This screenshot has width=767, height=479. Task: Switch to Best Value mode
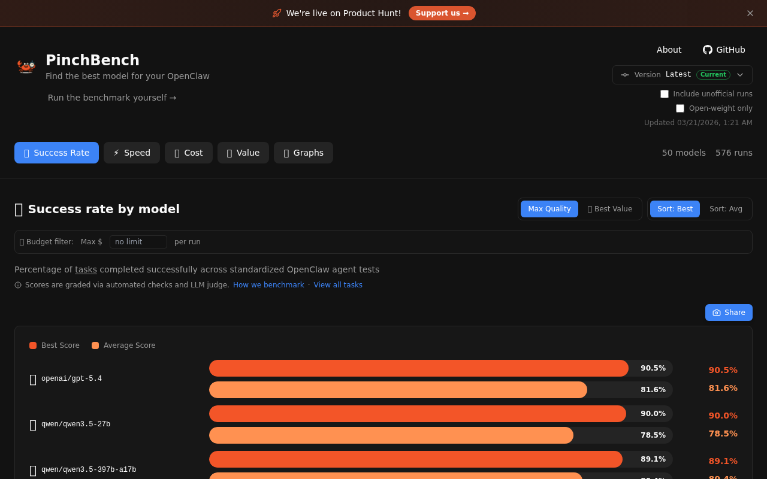click(610, 209)
